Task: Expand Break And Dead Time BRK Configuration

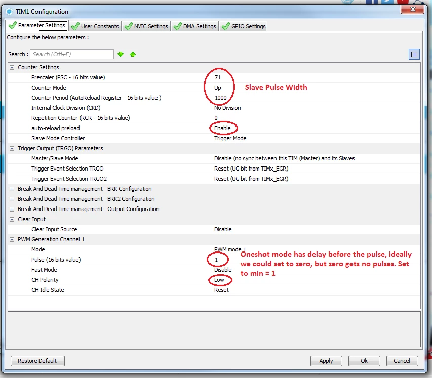Action: [x=12, y=189]
